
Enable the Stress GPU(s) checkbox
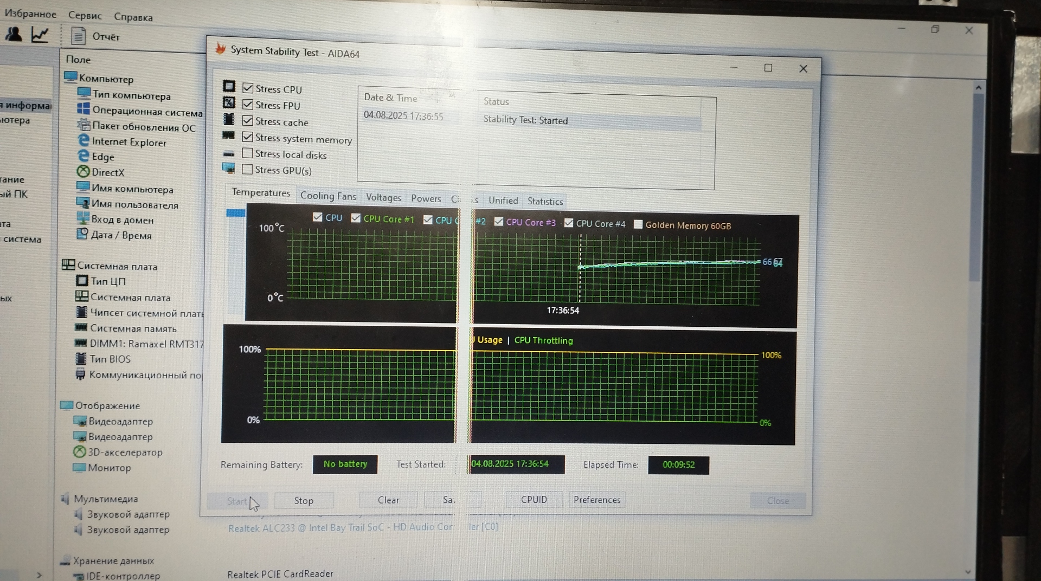pyautogui.click(x=247, y=169)
